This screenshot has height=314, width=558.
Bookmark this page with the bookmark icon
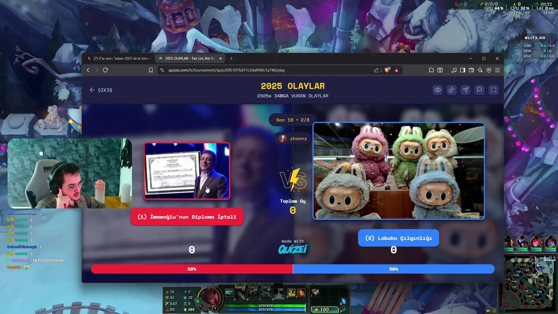point(151,70)
